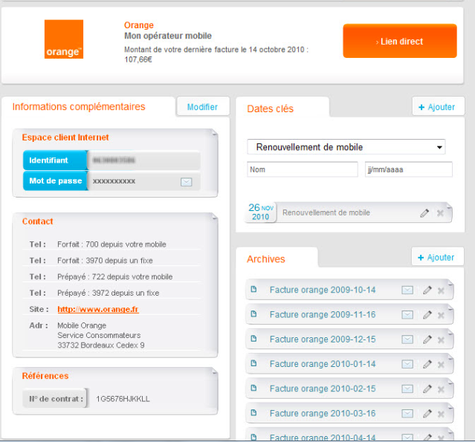This screenshot has width=475, height=442.
Task: Collapse the Espace client Internet box
Action: click(214, 133)
